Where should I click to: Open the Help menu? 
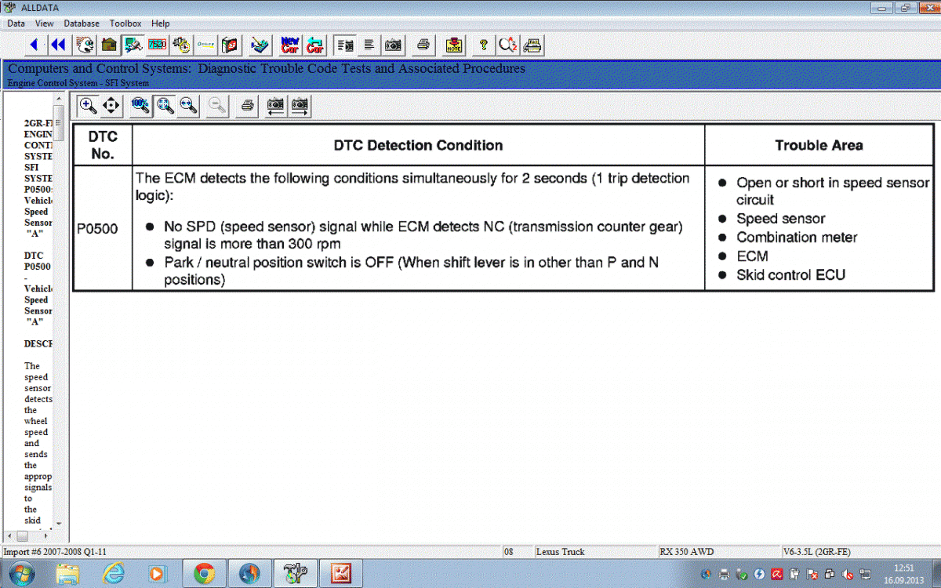[160, 24]
